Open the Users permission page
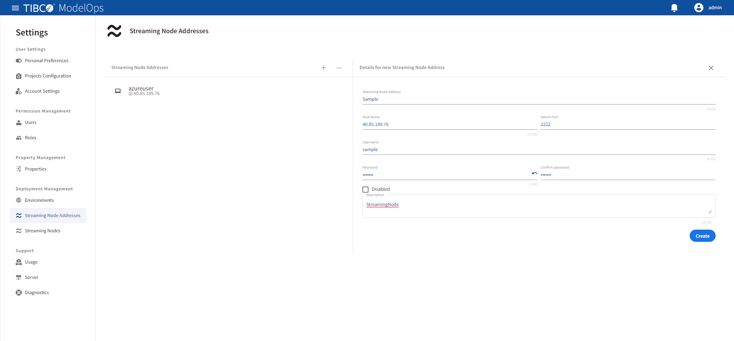This screenshot has height=341, width=734. point(31,122)
